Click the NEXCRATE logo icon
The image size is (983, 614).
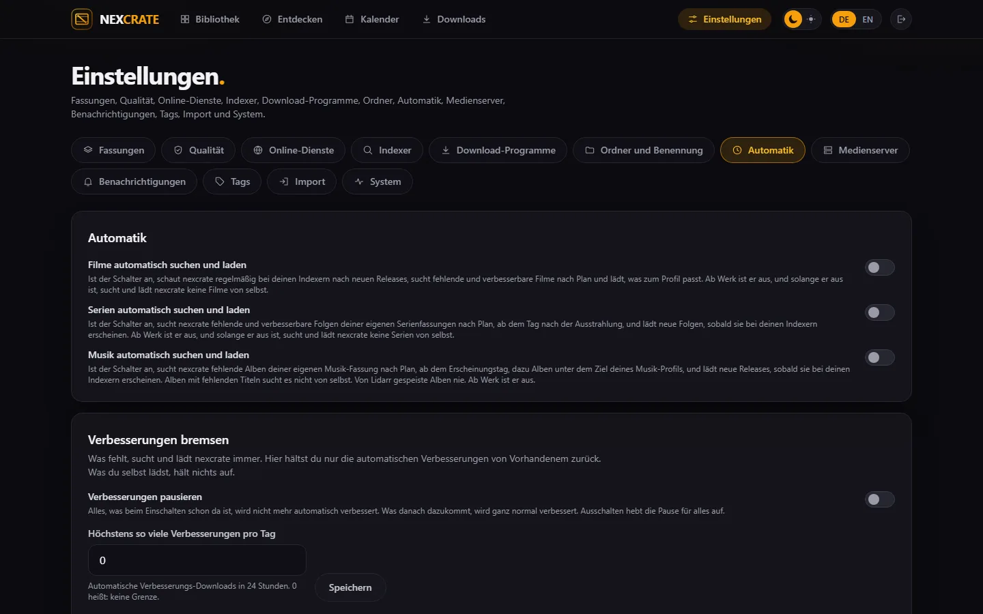pyautogui.click(x=82, y=19)
